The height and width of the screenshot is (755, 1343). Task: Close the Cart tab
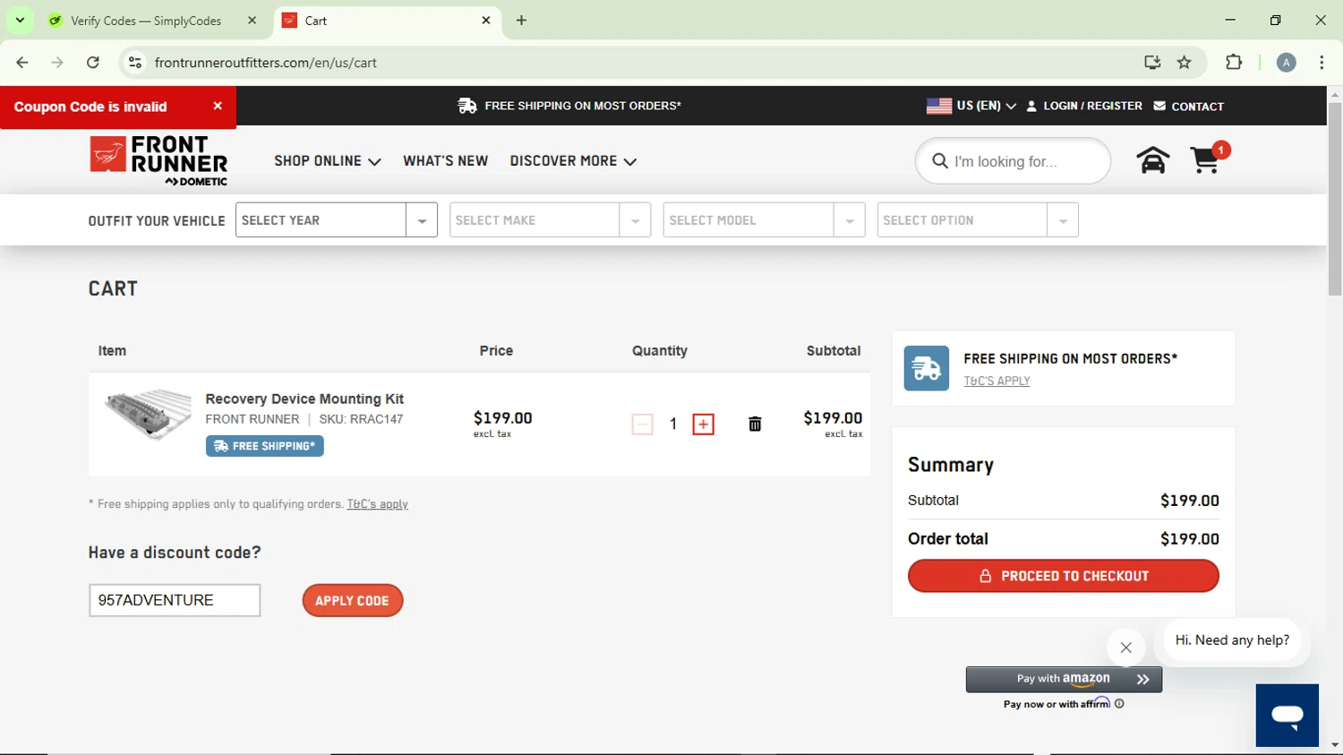click(x=486, y=21)
